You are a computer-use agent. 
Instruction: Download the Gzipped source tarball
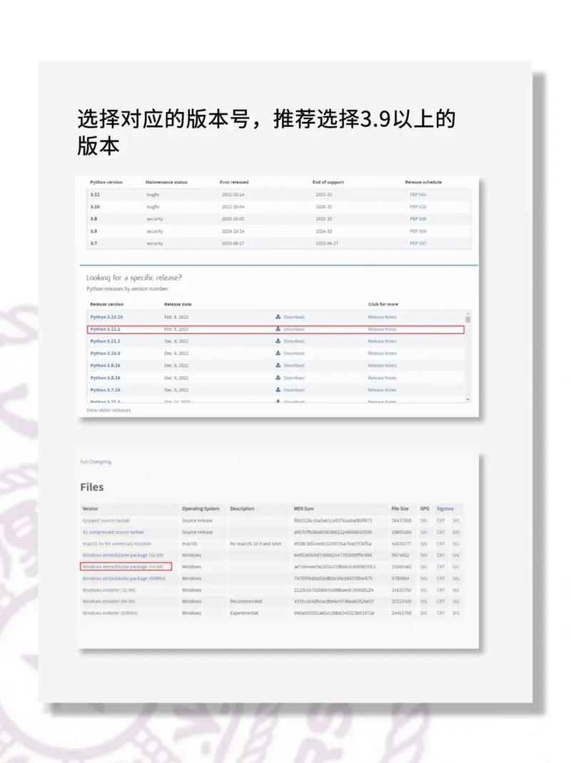(104, 521)
